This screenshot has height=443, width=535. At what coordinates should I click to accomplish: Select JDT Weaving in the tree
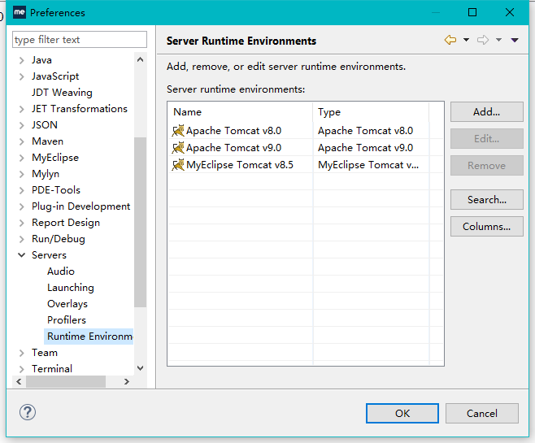tap(62, 93)
